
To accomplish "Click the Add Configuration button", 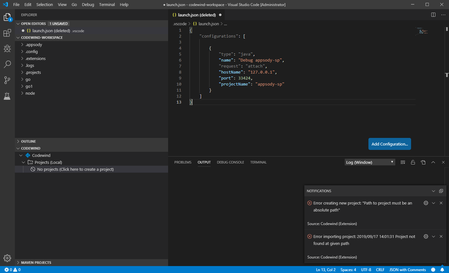I will [x=390, y=144].
